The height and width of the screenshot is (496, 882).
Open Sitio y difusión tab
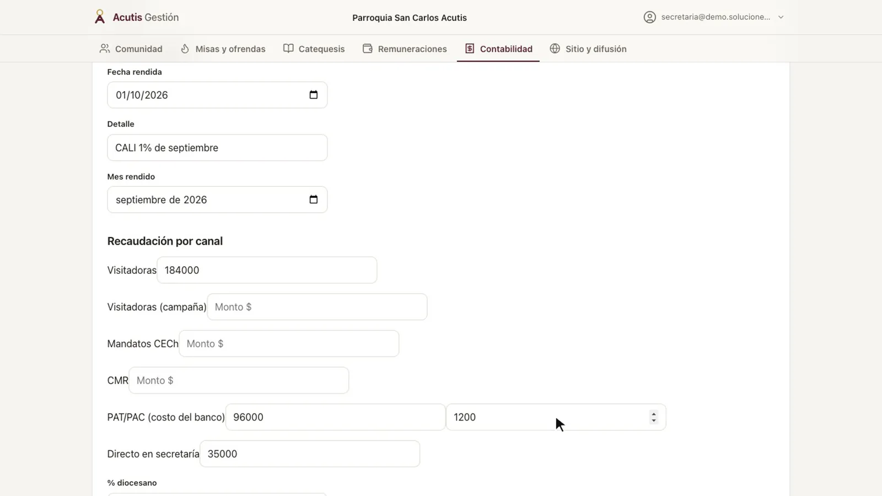coord(588,48)
